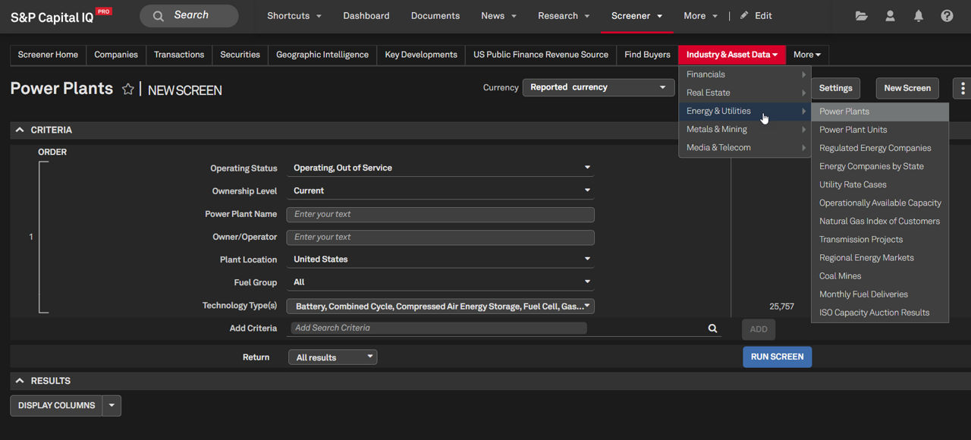Click the ADD criteria button
The image size is (971, 440).
[x=759, y=328]
